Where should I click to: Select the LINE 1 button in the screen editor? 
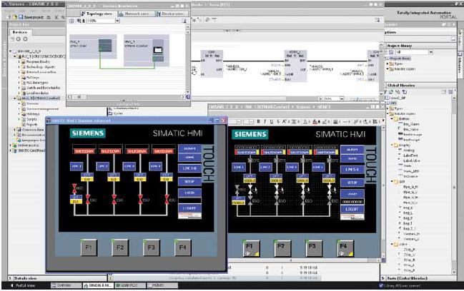tap(239, 167)
